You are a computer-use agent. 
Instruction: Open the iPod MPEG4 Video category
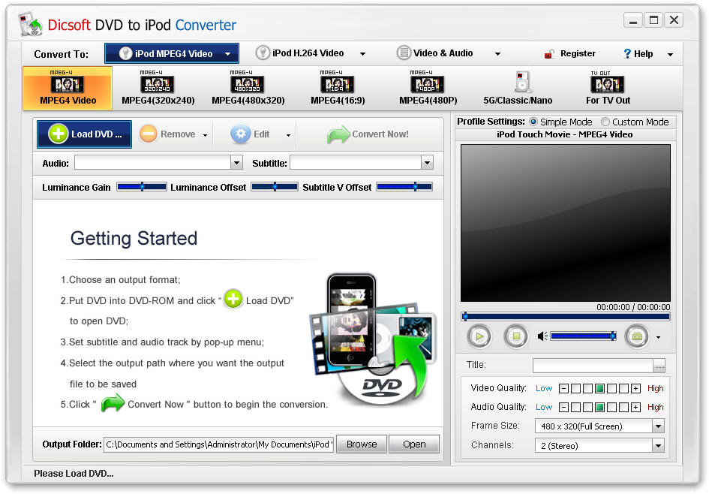(x=171, y=53)
